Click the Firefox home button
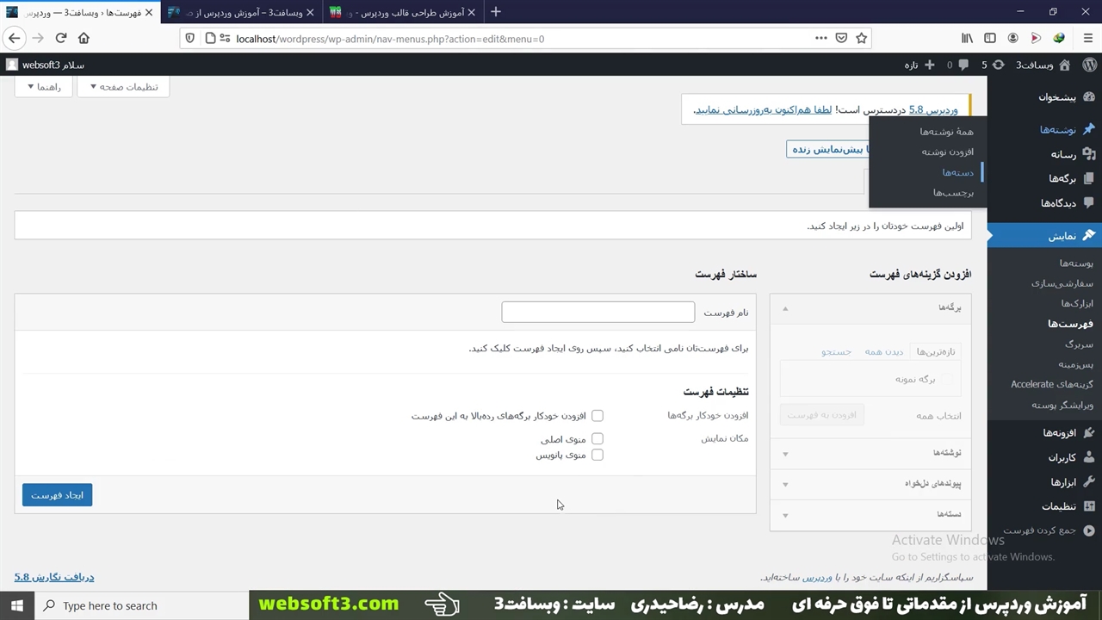This screenshot has height=620, width=1102. pyautogui.click(x=84, y=38)
